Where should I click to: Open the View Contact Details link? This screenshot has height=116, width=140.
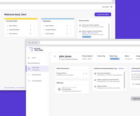pos(69,59)
